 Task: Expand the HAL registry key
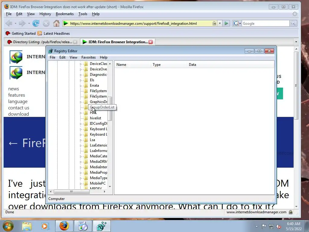pyautogui.click(x=81, y=113)
